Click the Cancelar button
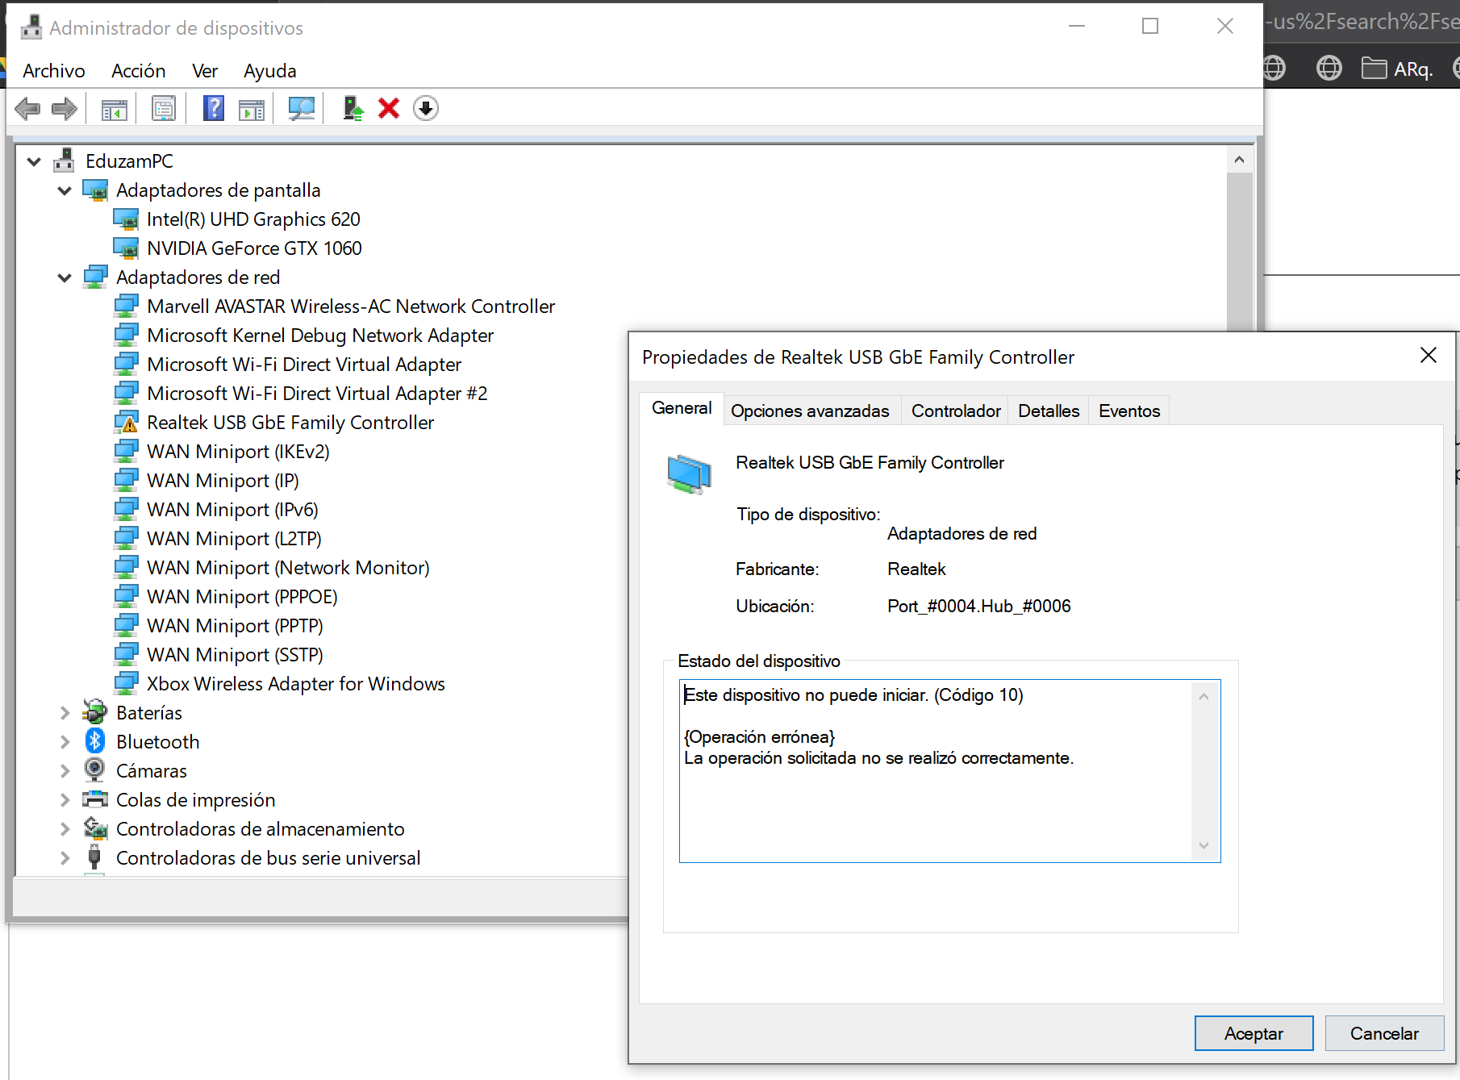The width and height of the screenshot is (1460, 1080). pyautogui.click(x=1384, y=1033)
